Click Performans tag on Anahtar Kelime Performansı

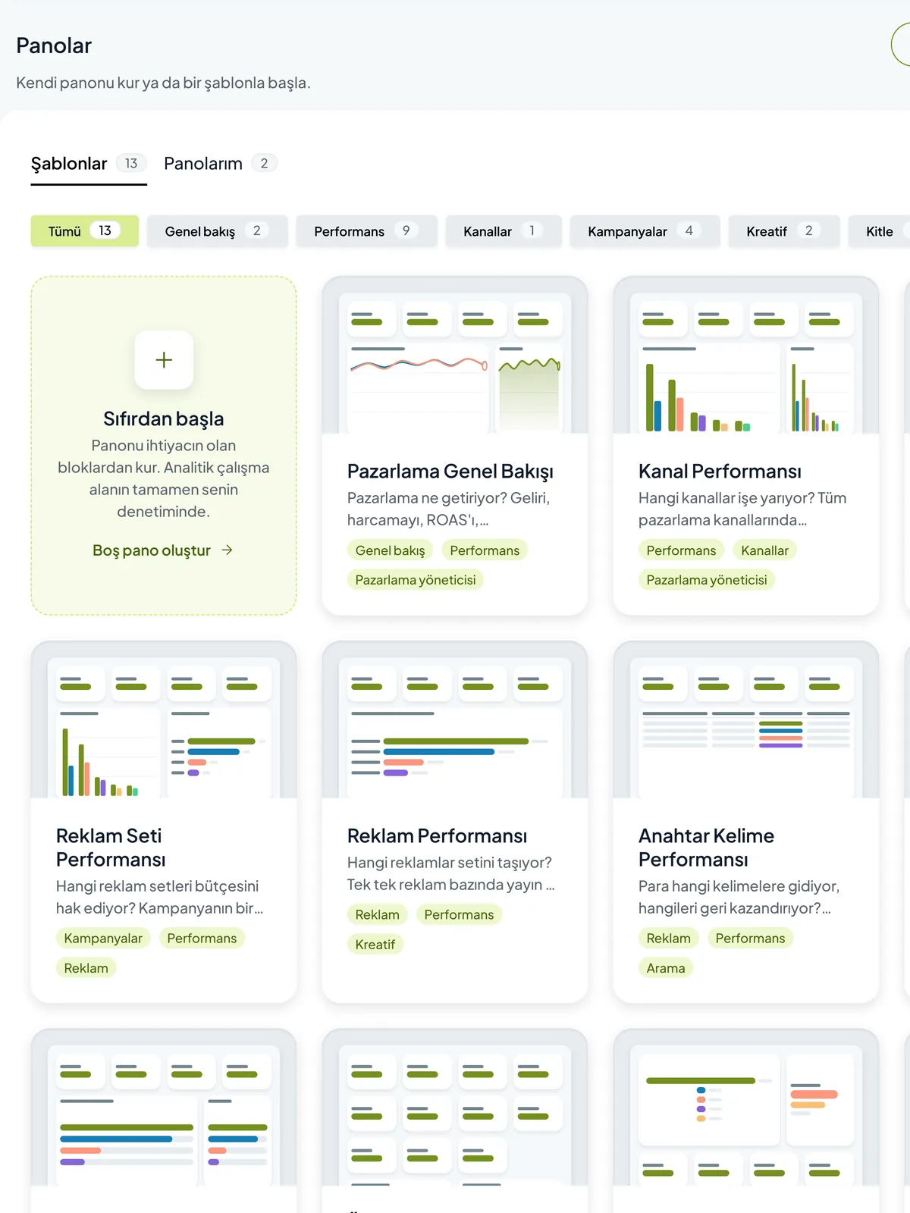750,939
